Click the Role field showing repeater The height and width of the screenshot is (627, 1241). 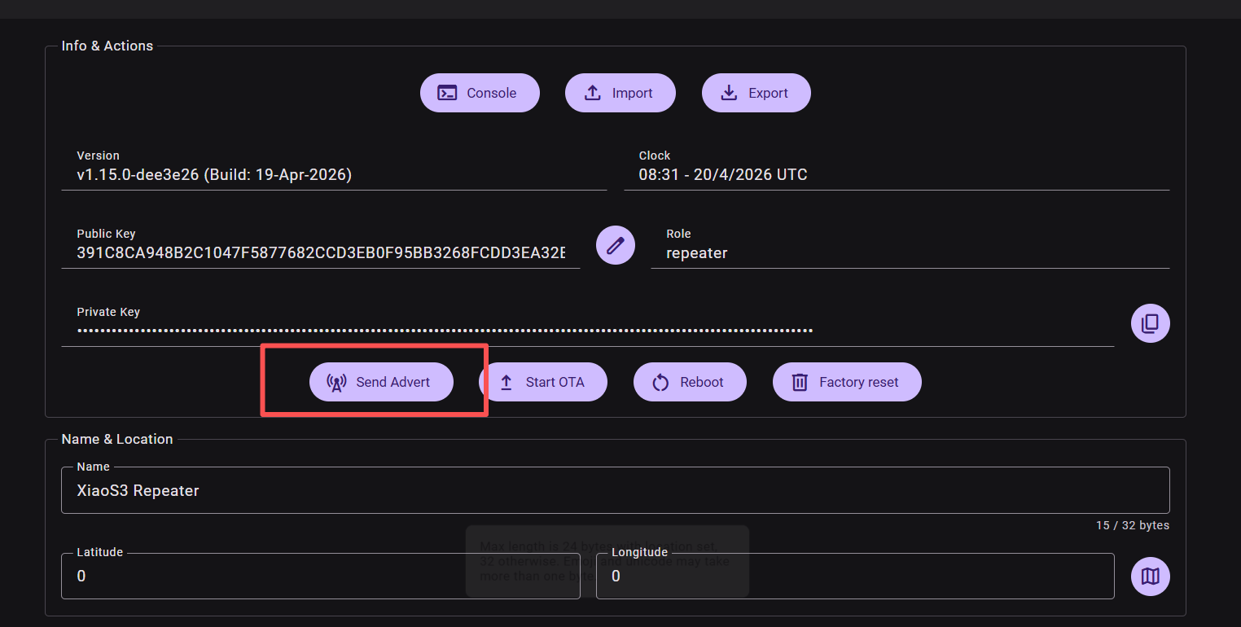point(909,253)
